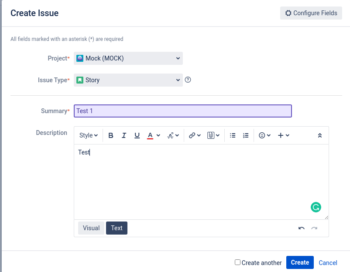
Task: Redo the edit in description
Action: click(x=314, y=228)
